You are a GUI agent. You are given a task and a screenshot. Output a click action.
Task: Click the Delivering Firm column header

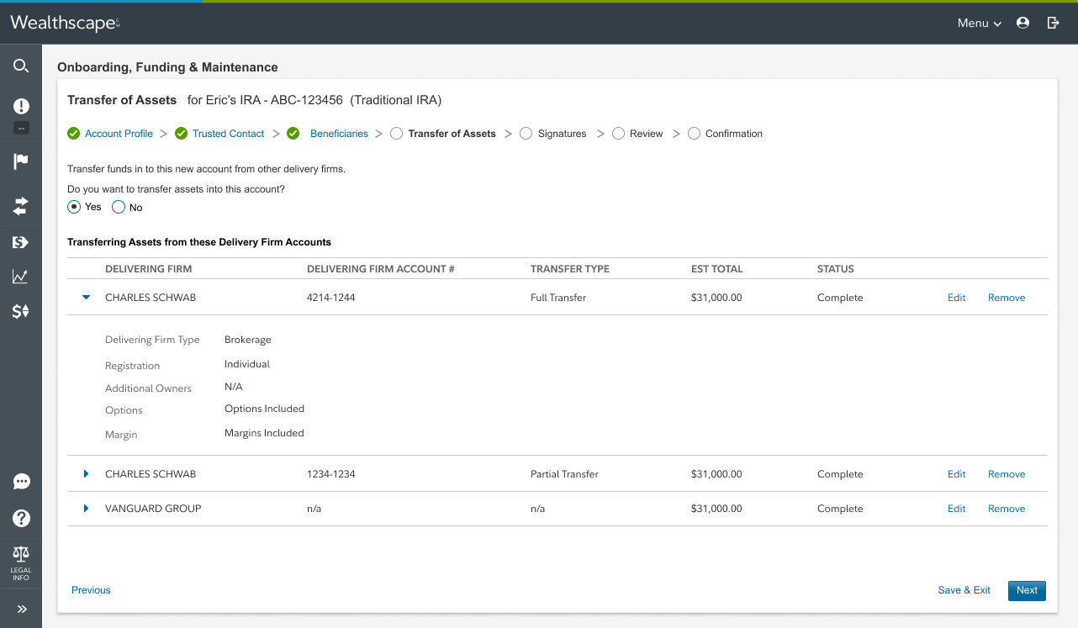coord(148,269)
